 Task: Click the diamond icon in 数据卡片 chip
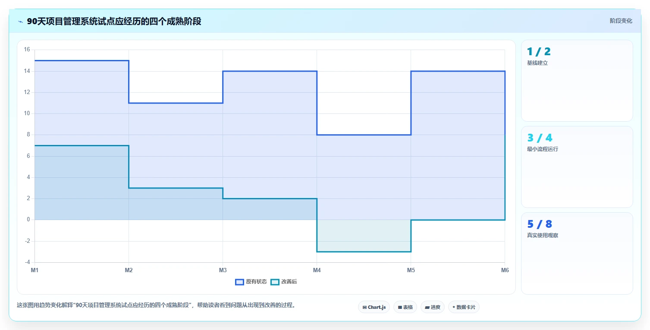[454, 307]
